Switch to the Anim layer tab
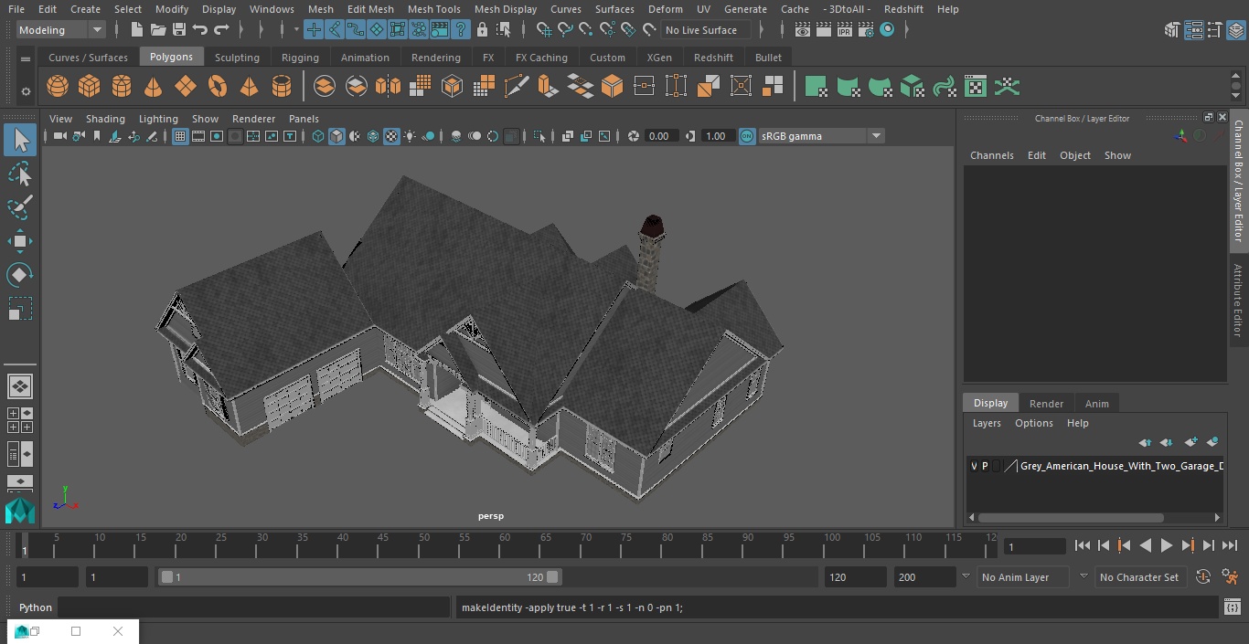 click(1096, 404)
